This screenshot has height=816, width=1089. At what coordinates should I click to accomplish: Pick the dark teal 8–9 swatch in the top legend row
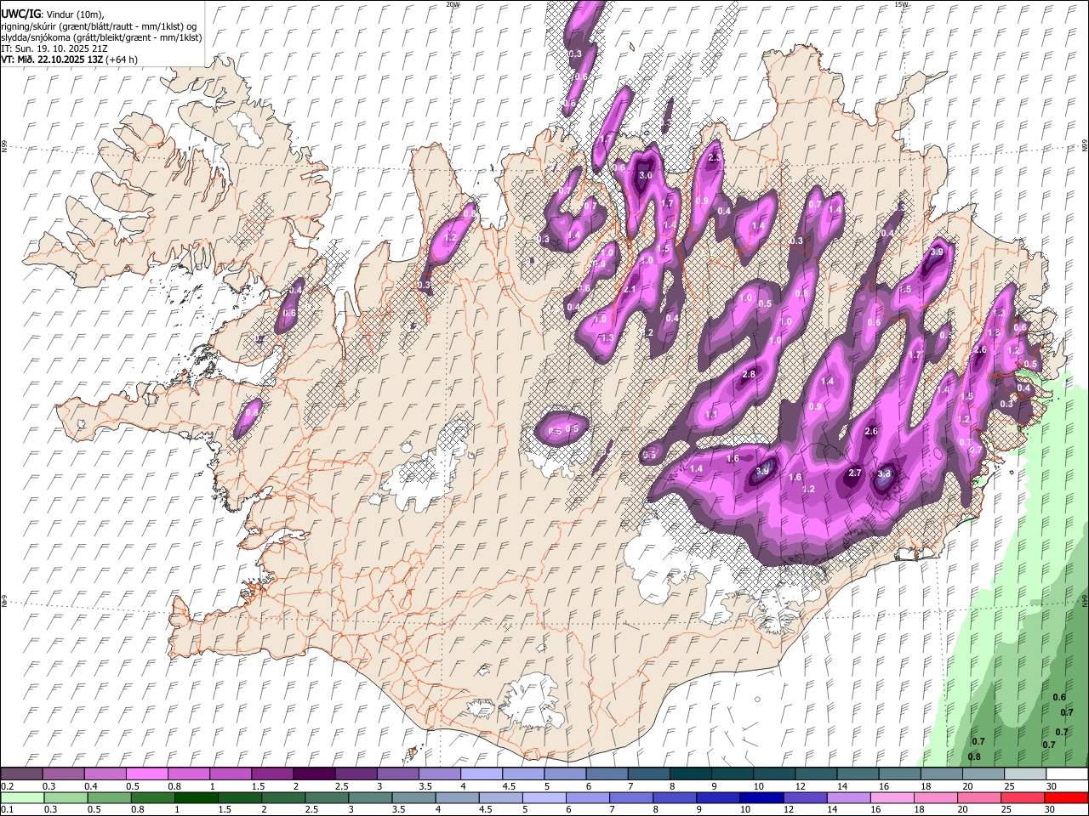click(689, 774)
